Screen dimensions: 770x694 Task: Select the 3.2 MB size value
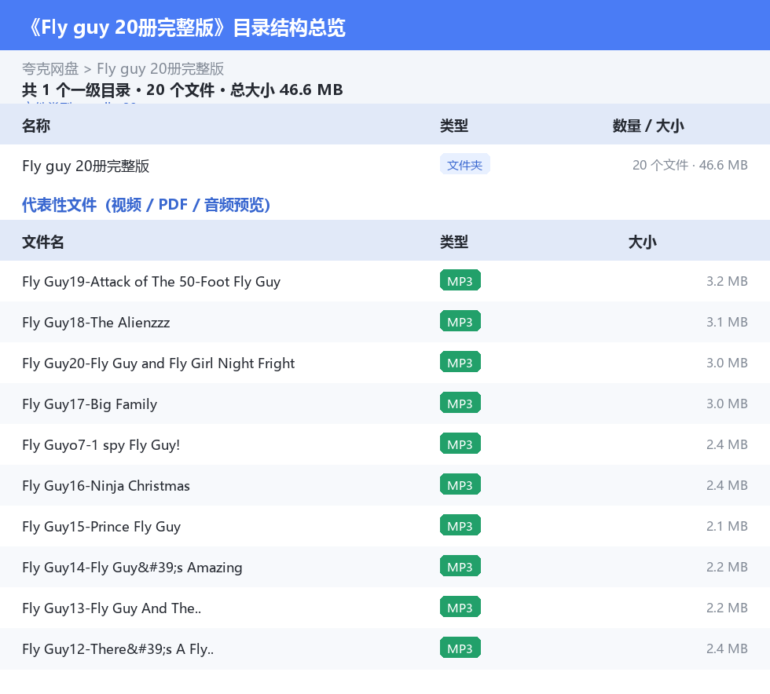coord(727,281)
